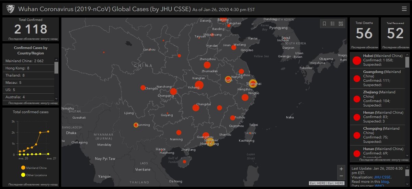Click the red marker near Ningbo
The height and width of the screenshot is (189, 412).
[245, 97]
